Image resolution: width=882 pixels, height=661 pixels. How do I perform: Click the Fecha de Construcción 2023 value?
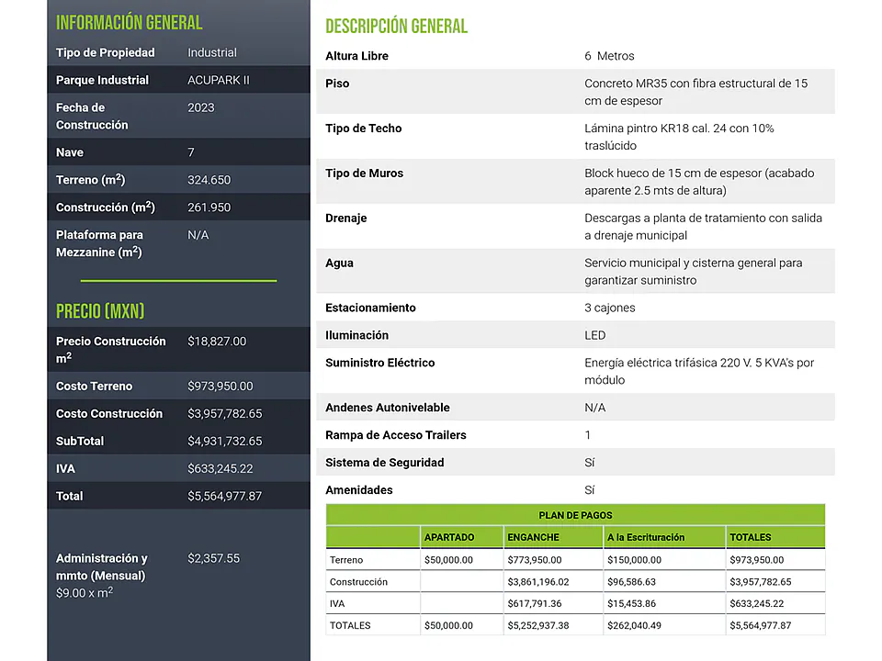(201, 107)
